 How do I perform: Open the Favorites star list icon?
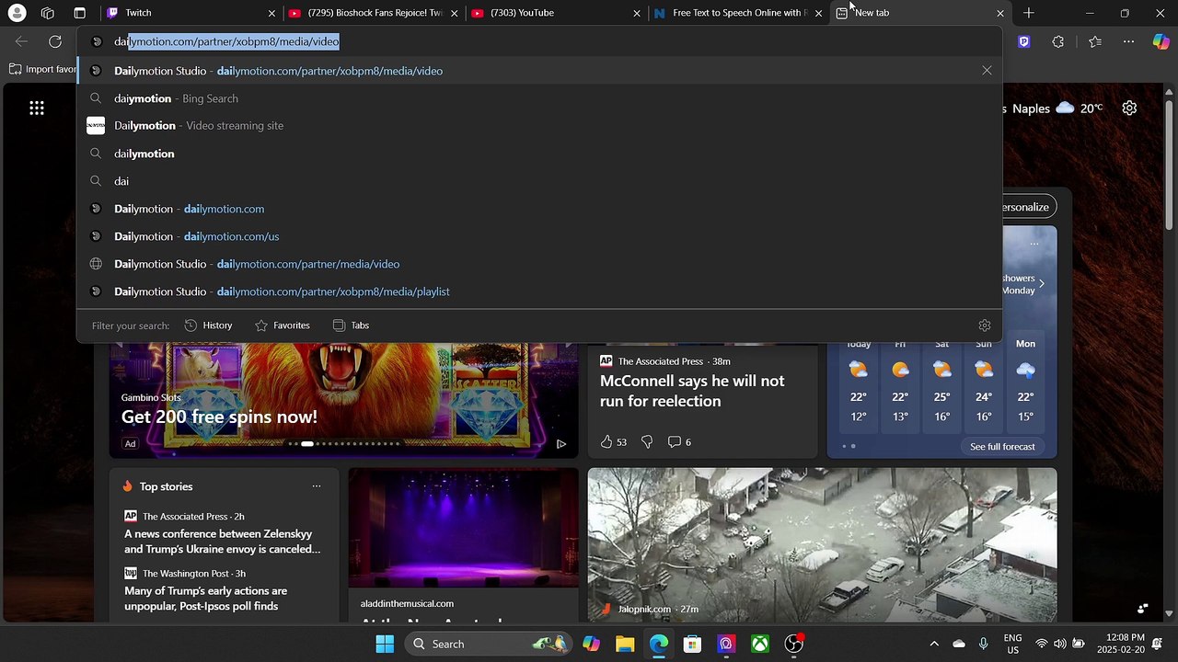[1094, 41]
